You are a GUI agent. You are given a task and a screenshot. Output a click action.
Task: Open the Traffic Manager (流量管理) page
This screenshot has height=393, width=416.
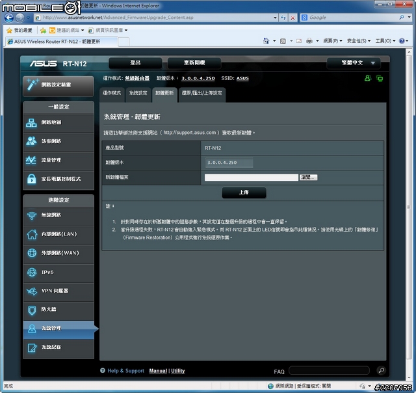pyautogui.click(x=58, y=160)
